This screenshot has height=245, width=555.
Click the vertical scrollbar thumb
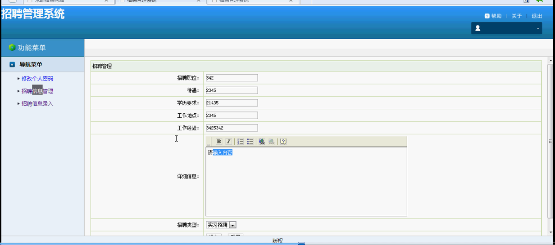click(550, 141)
